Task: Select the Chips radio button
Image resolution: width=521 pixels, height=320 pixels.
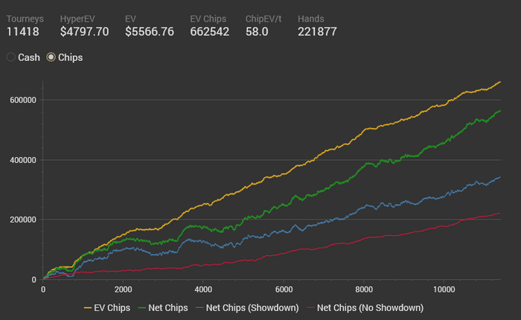Action: click(x=51, y=57)
